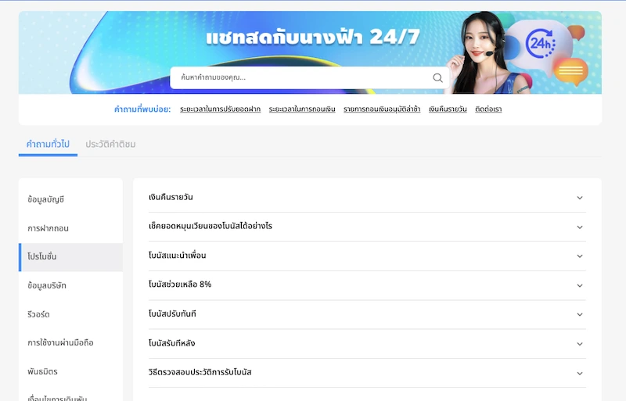Click the โบนัสแนะนำเพื่อน question text
The width and height of the screenshot is (626, 401).
point(178,256)
